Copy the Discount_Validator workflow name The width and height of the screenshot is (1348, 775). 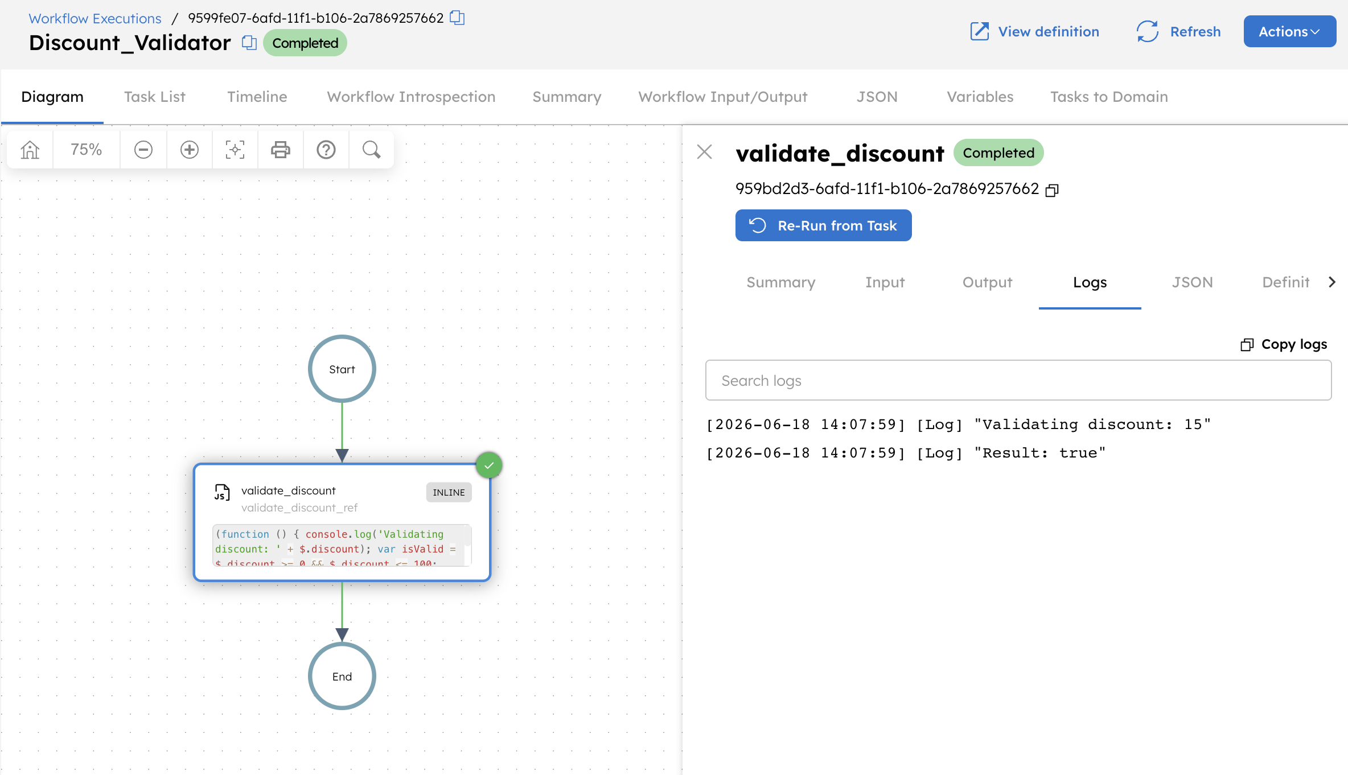tap(249, 43)
